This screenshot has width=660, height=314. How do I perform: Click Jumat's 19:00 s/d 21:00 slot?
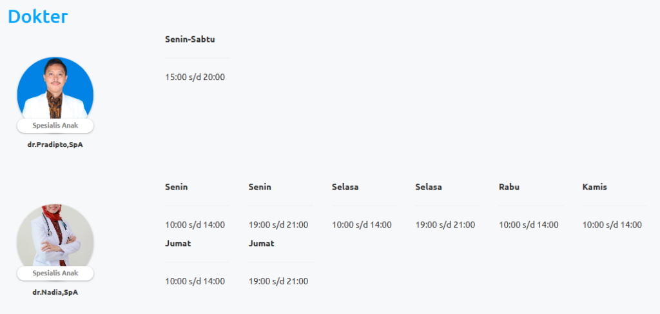tap(278, 281)
